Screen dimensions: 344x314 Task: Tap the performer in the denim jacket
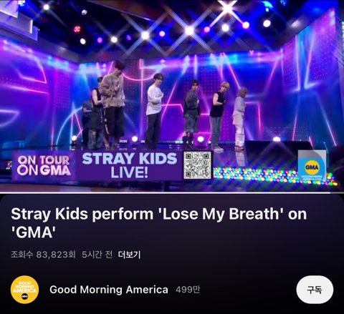(191, 112)
